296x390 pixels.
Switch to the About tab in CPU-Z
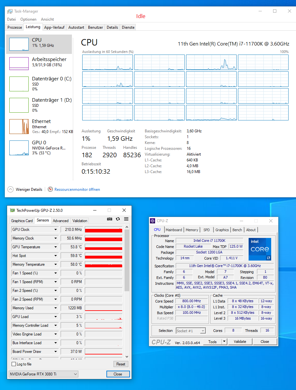tap(251, 230)
